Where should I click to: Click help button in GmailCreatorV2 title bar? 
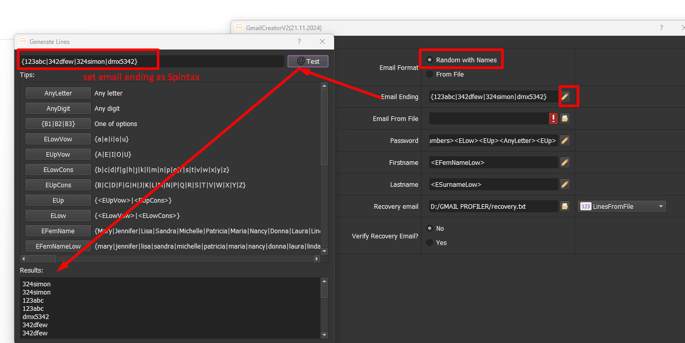click(662, 28)
